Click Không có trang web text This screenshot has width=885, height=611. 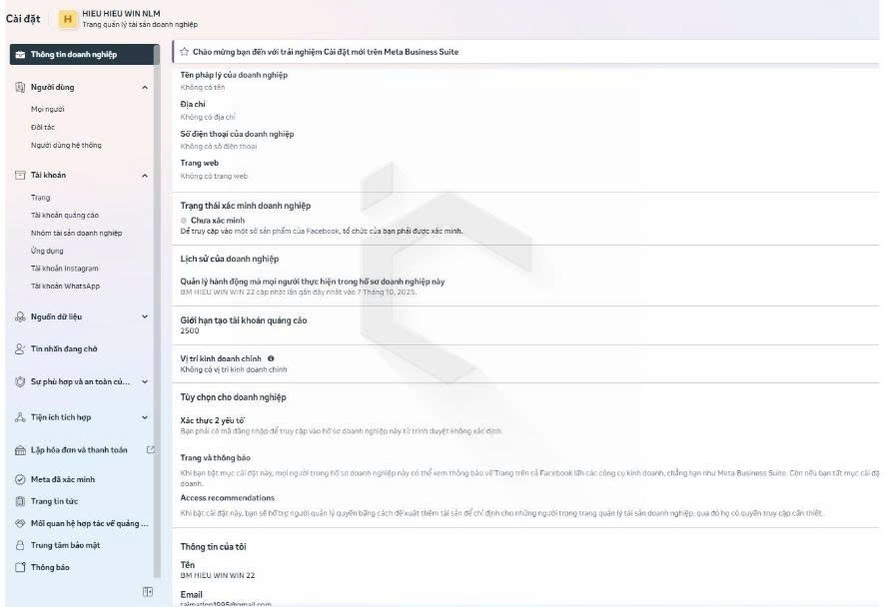(x=214, y=176)
